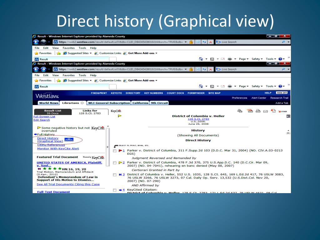
Task: Check the box for Parker 478 F.3d 370
Action: click(115, 163)
